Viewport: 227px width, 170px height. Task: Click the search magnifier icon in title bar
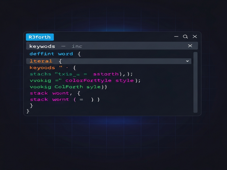click(x=185, y=37)
